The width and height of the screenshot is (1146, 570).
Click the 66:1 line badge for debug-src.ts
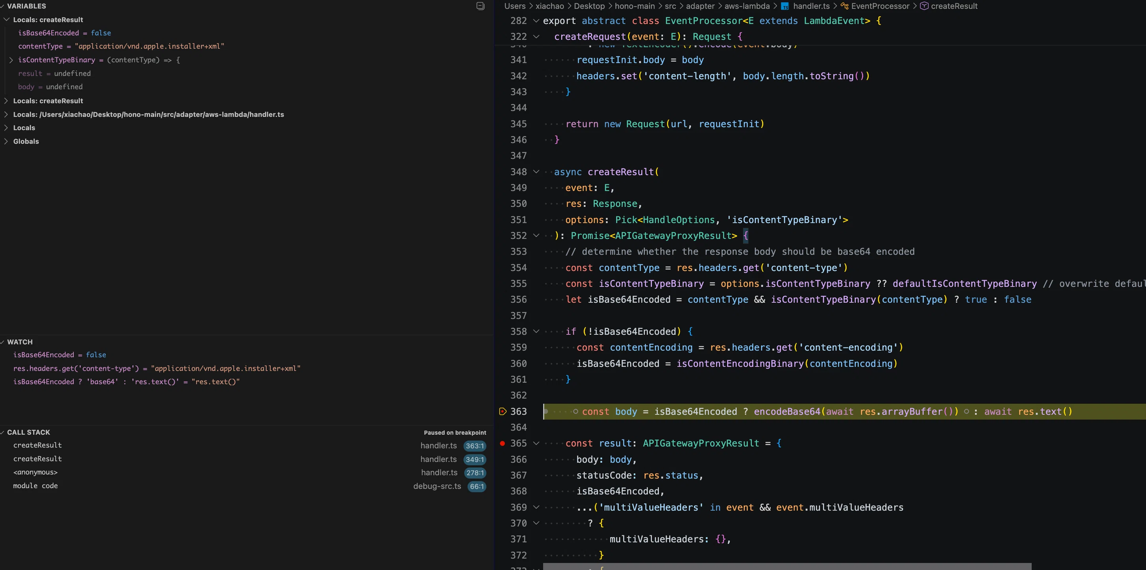477,486
